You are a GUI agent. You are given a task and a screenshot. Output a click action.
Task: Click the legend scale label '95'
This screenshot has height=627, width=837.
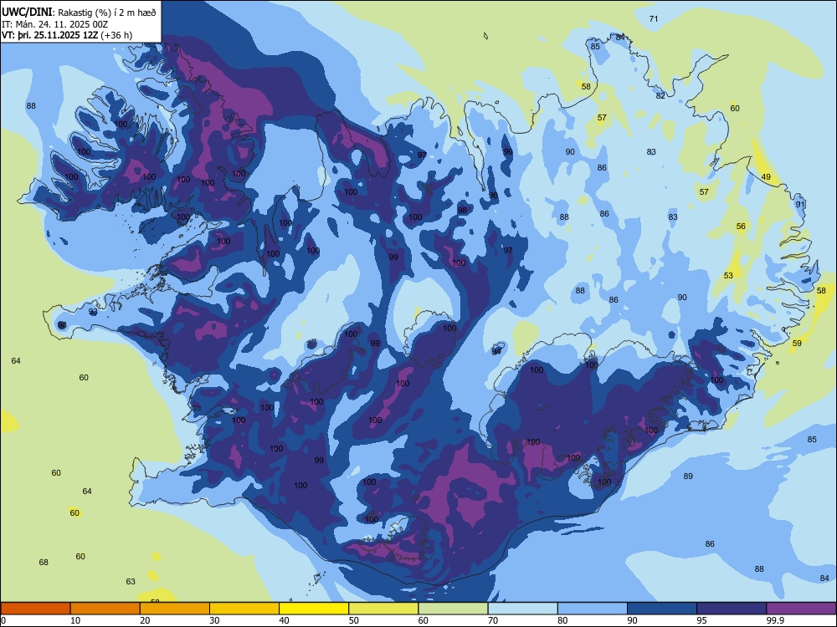(701, 620)
